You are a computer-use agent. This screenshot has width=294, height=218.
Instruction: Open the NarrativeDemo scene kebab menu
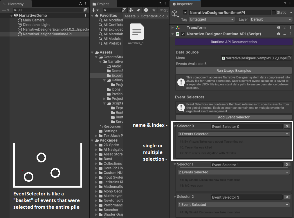point(86,16)
